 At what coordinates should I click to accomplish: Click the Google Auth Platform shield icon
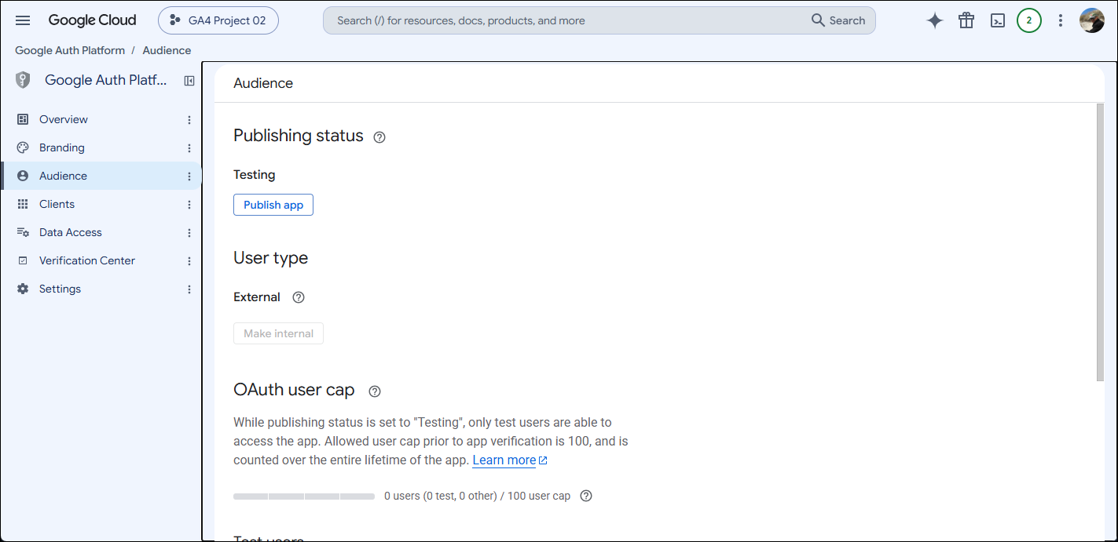[23, 80]
